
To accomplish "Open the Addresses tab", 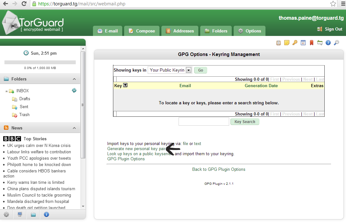I will click(x=180, y=31).
